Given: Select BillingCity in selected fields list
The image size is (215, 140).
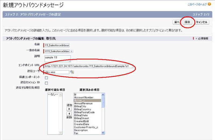Looking at the screenshot, I should coord(82,106).
